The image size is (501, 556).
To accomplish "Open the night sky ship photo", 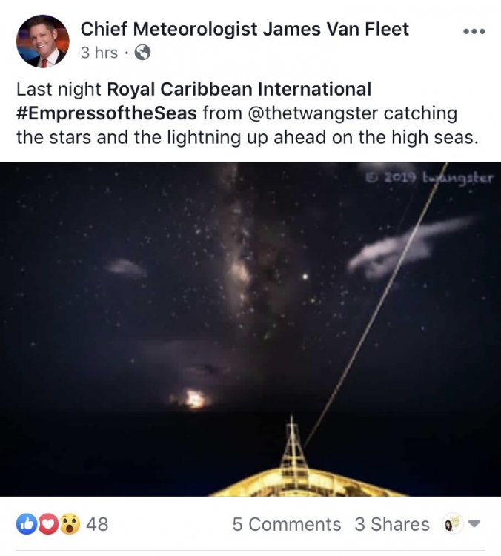I will point(250,329).
